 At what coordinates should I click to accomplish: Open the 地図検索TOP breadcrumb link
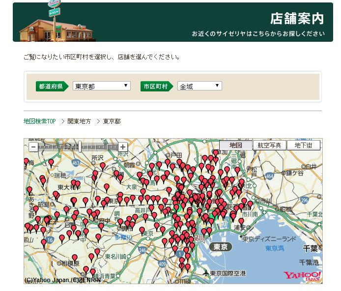click(x=40, y=121)
